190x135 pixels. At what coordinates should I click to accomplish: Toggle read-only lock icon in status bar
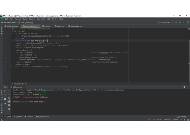pyautogui.click(x=185, y=120)
